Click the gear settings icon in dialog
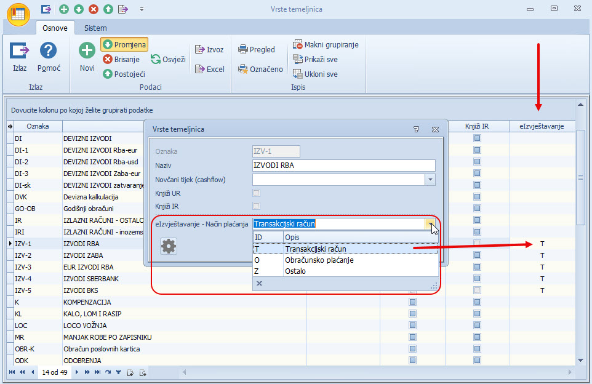Image resolution: width=592 pixels, height=384 pixels. [169, 246]
